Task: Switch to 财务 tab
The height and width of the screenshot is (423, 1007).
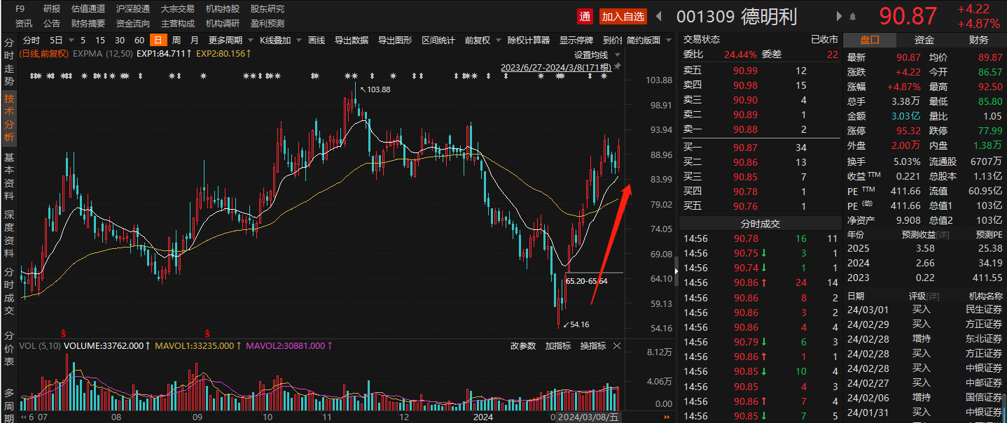Action: click(979, 40)
